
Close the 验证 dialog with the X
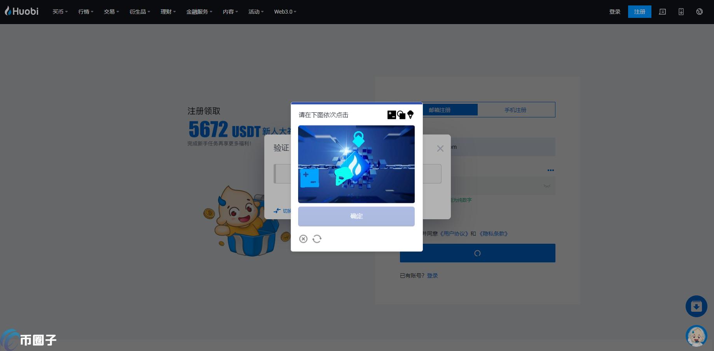(x=440, y=148)
